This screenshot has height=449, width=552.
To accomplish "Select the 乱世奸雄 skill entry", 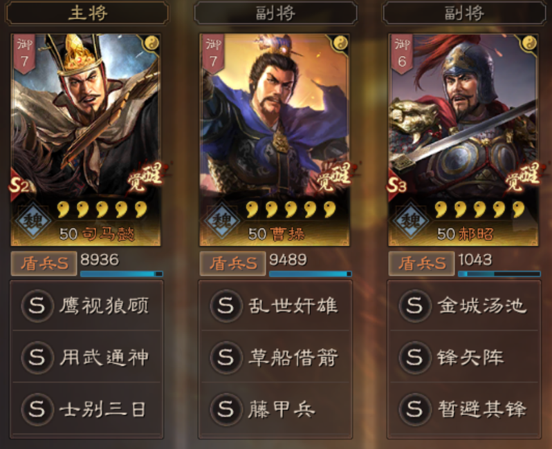I will [275, 305].
